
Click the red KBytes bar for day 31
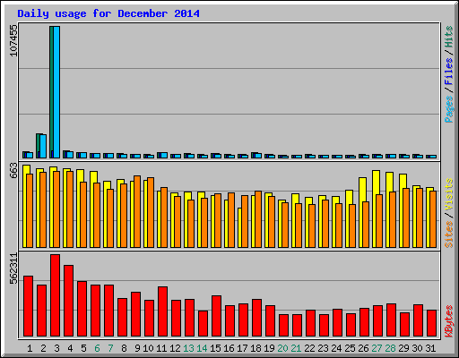431,323
